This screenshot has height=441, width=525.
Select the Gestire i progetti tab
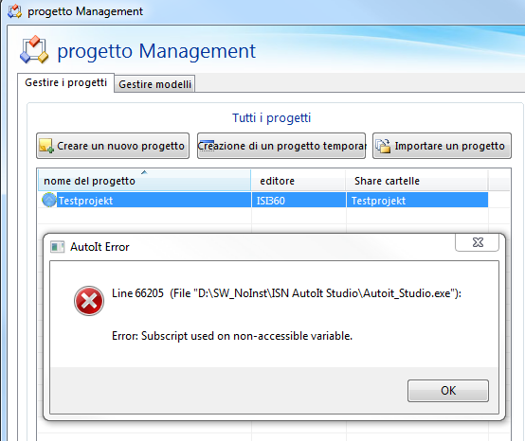[66, 82]
